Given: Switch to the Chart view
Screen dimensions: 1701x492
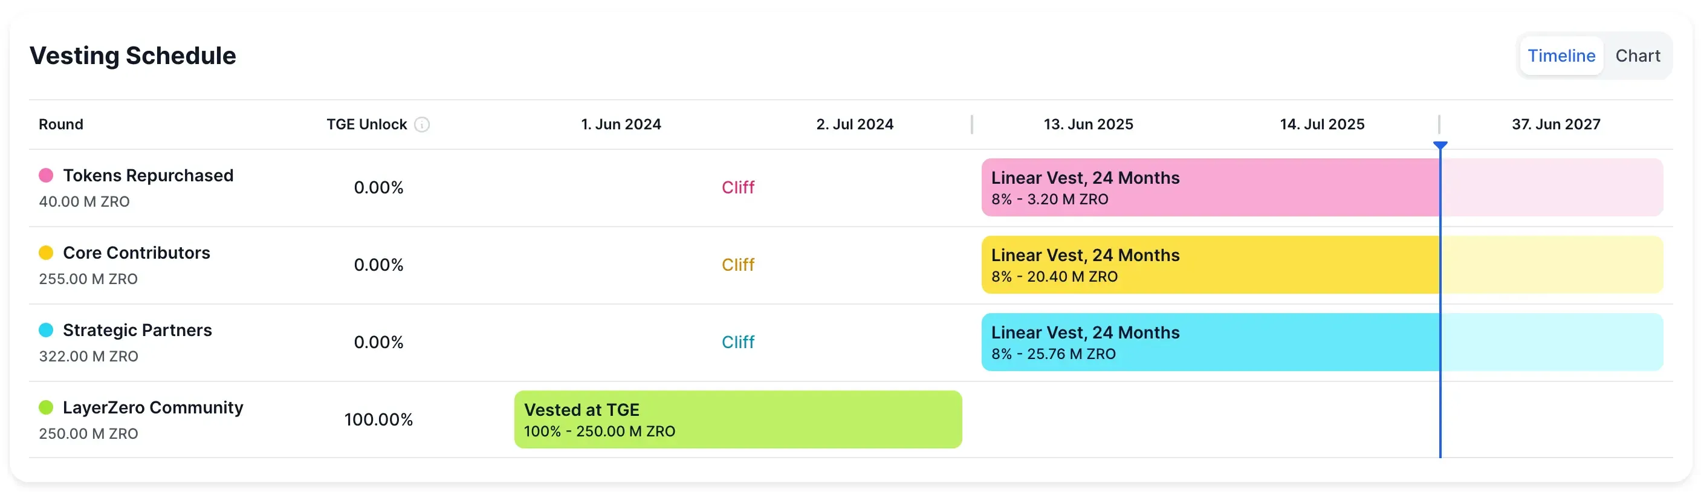Looking at the screenshot, I should click(x=1638, y=56).
